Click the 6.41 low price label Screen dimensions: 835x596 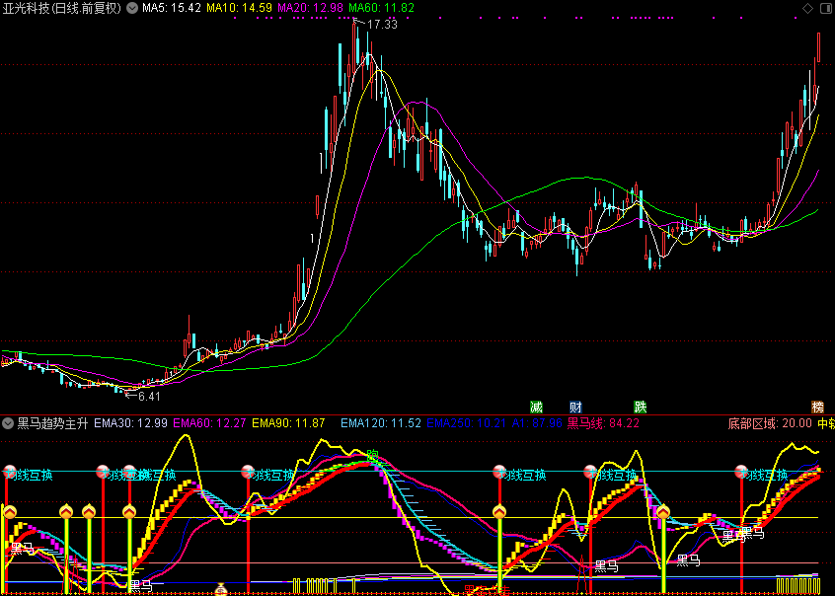(149, 397)
